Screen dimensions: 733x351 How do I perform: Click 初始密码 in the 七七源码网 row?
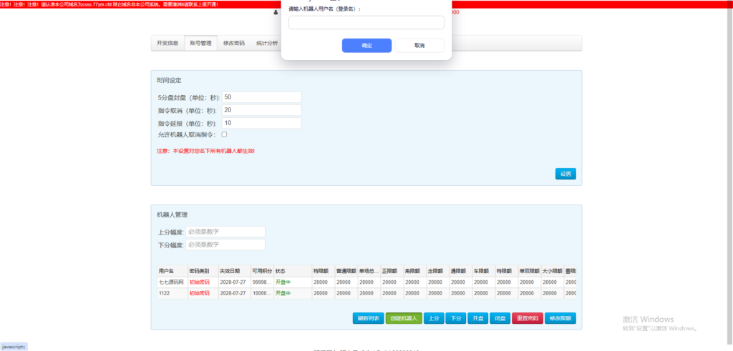[x=199, y=282]
